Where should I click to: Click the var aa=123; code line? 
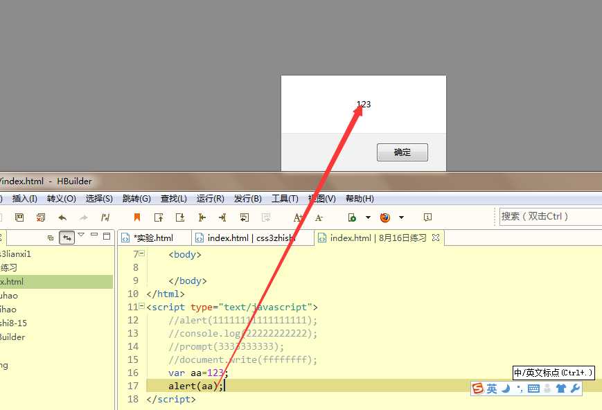click(198, 373)
